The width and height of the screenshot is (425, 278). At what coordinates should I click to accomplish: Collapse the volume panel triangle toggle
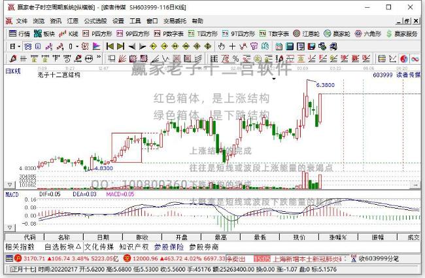10,184
